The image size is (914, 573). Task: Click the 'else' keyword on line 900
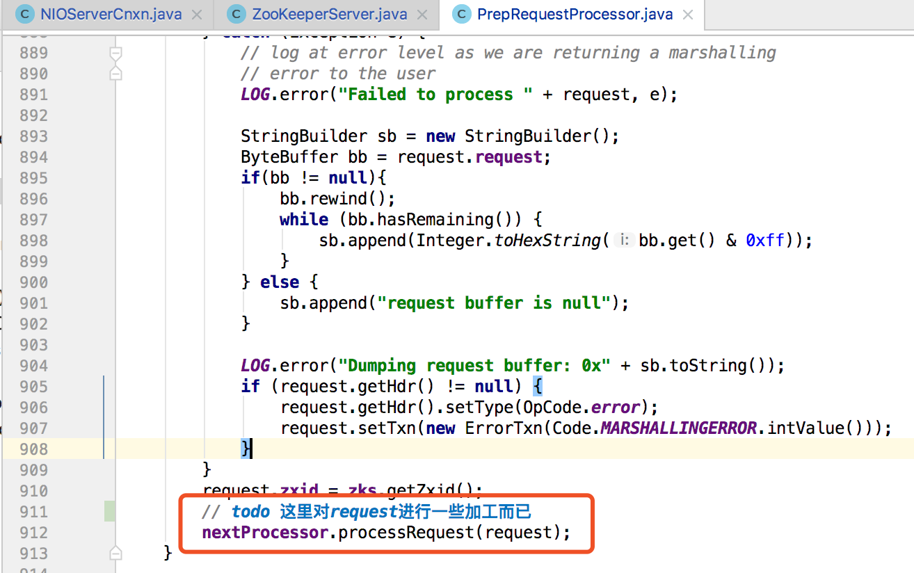(280, 282)
